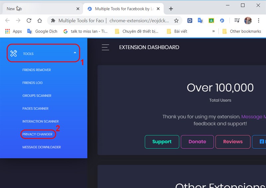Click the Reviews button

233,142
